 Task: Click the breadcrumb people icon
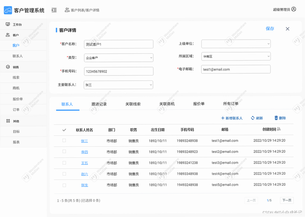point(67,10)
